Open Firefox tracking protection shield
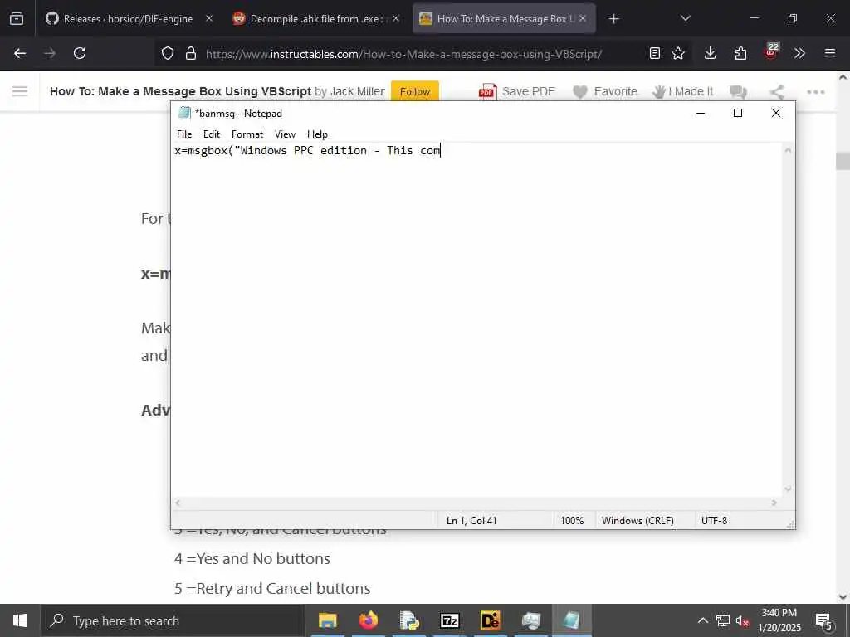The image size is (850, 637). 168,53
